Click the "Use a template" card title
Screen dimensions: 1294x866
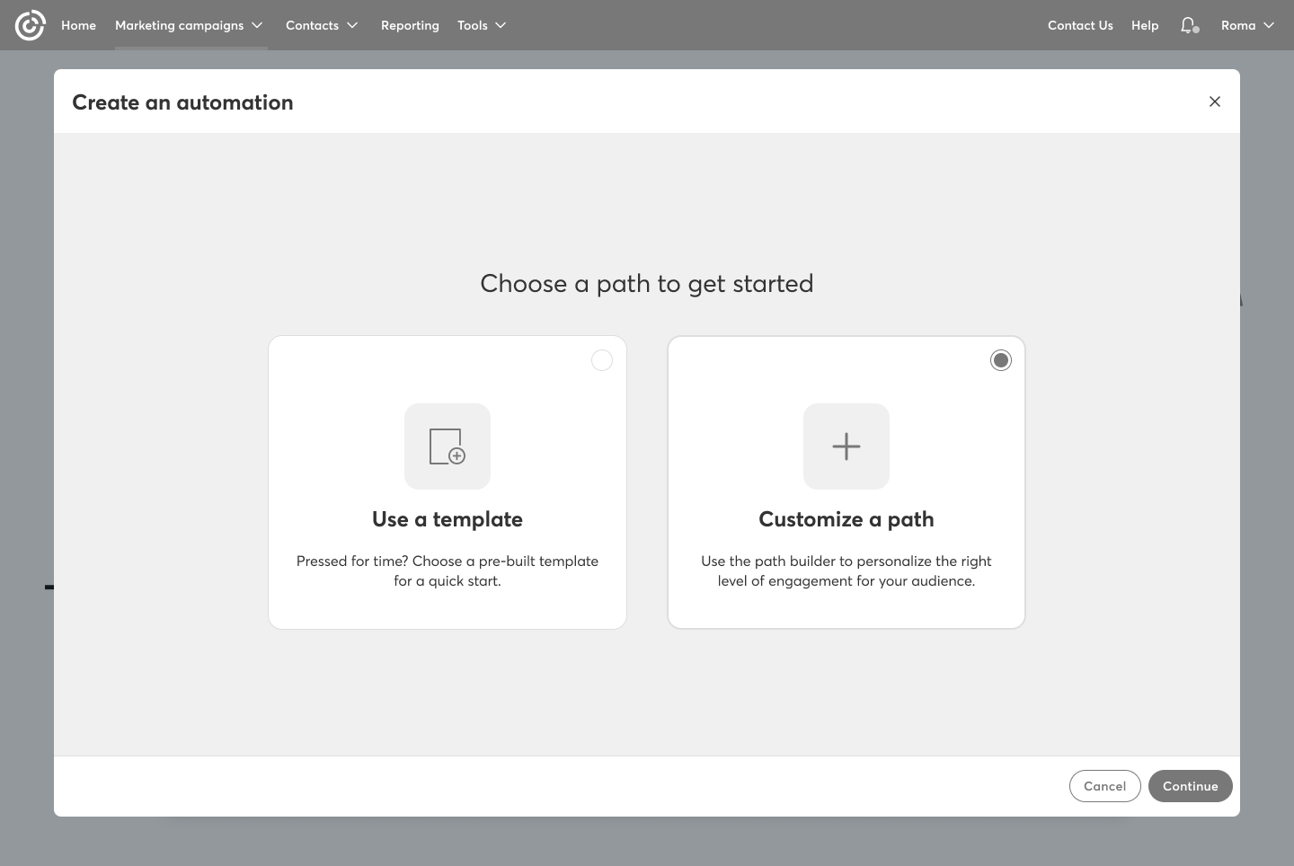pos(447,519)
